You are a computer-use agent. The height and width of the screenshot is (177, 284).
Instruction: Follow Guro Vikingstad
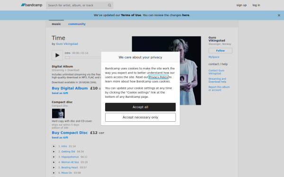coord(221,51)
